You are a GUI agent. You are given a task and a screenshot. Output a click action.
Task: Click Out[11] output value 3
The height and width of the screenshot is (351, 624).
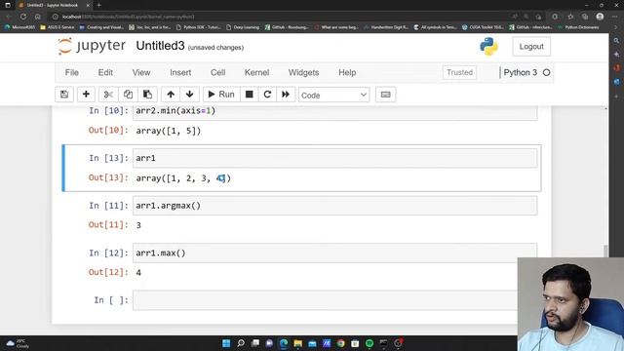(x=138, y=225)
